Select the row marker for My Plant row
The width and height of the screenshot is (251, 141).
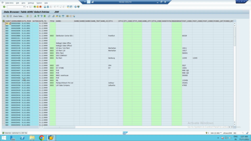point(4,58)
